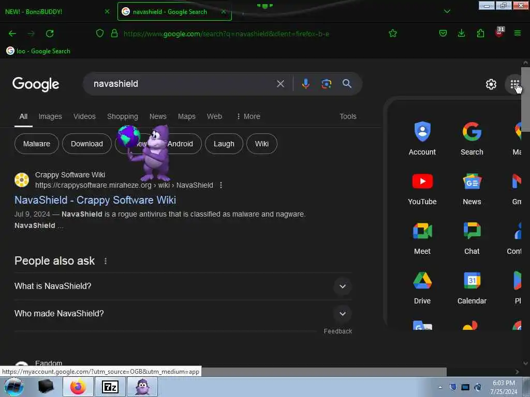Toggle the Google apps grid icon
This screenshot has width=530, height=397.
click(514, 84)
